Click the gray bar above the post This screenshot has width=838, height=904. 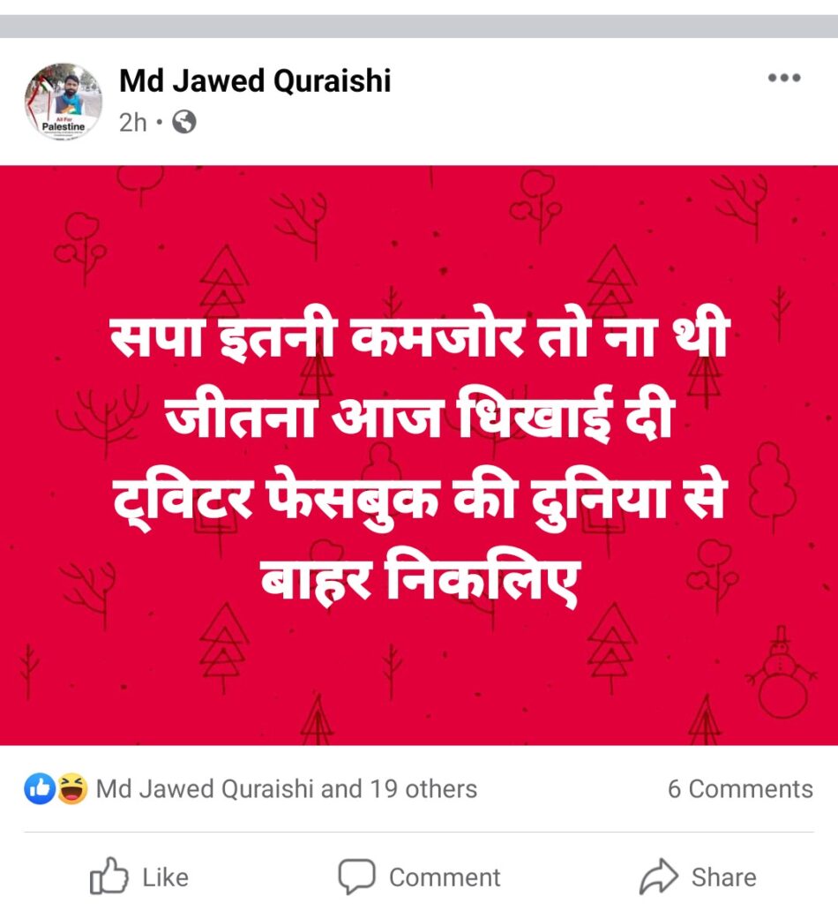pos(419,26)
